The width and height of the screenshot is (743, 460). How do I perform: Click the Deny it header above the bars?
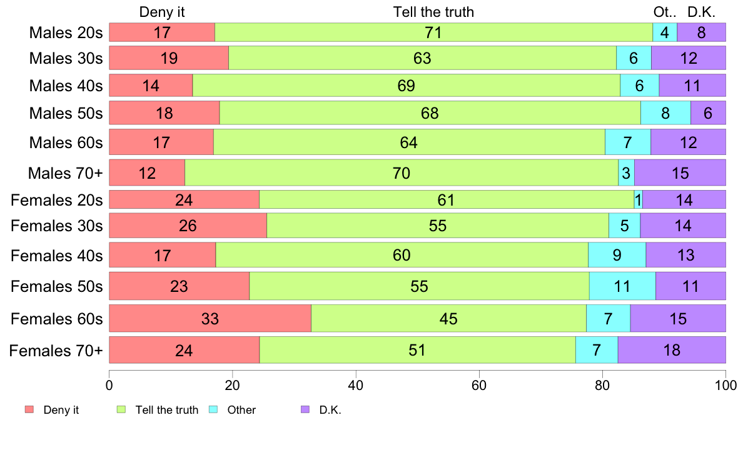tap(162, 12)
